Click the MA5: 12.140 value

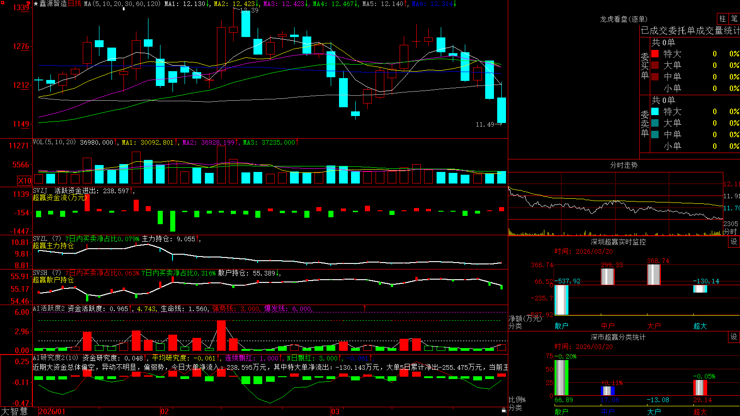click(x=384, y=4)
